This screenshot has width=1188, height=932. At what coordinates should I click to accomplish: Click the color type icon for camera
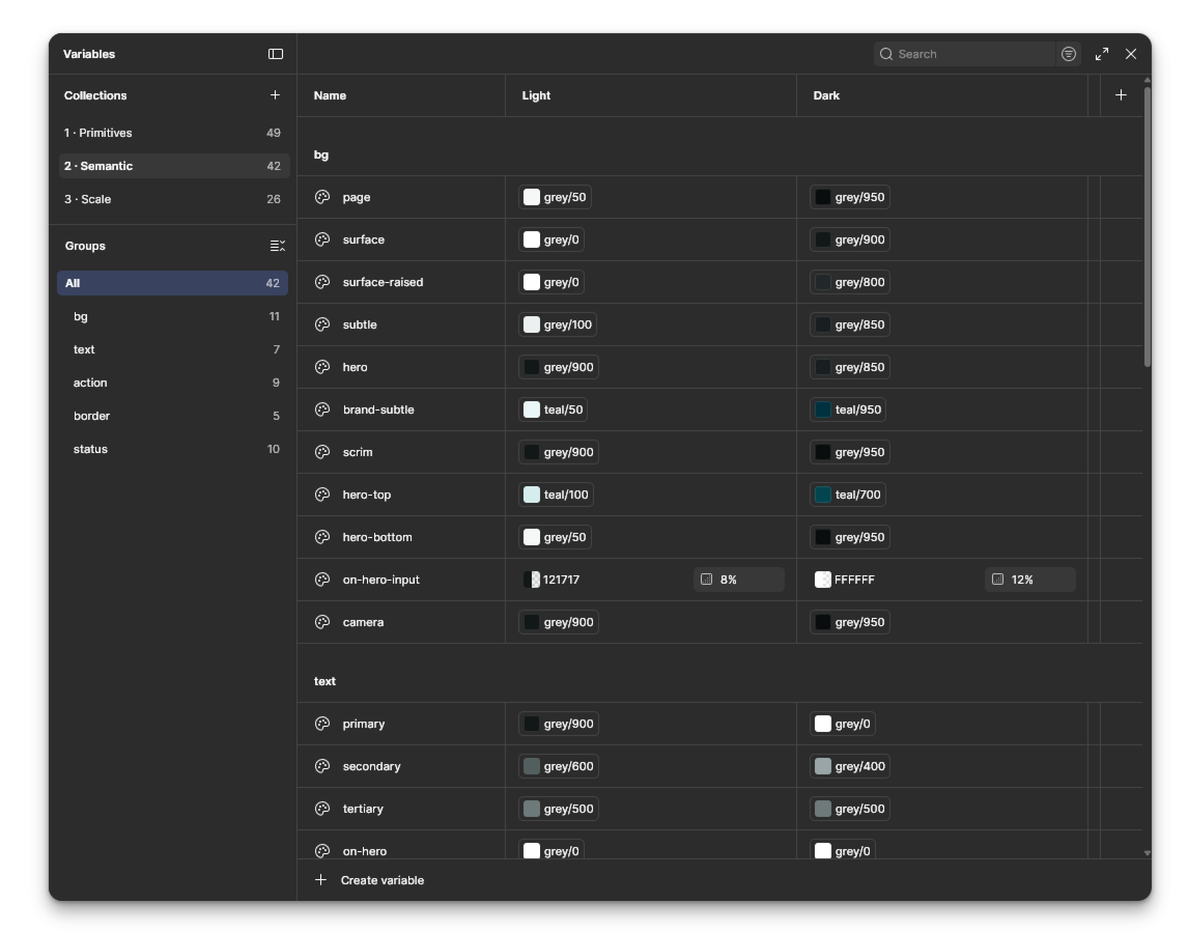(322, 622)
